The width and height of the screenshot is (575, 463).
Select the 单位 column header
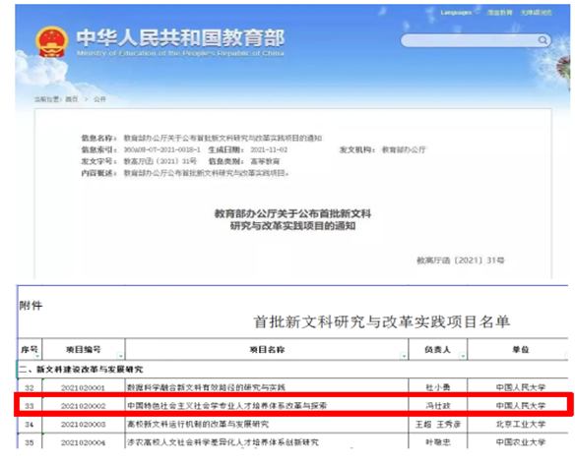(521, 350)
